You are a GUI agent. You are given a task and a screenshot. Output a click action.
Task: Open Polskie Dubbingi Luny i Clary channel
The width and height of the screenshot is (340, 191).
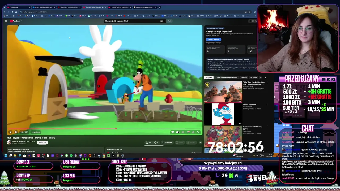pos(23,141)
